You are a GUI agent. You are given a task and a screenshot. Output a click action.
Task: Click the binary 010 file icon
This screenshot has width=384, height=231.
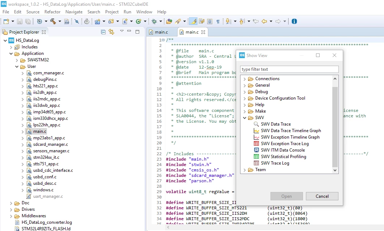(67, 22)
